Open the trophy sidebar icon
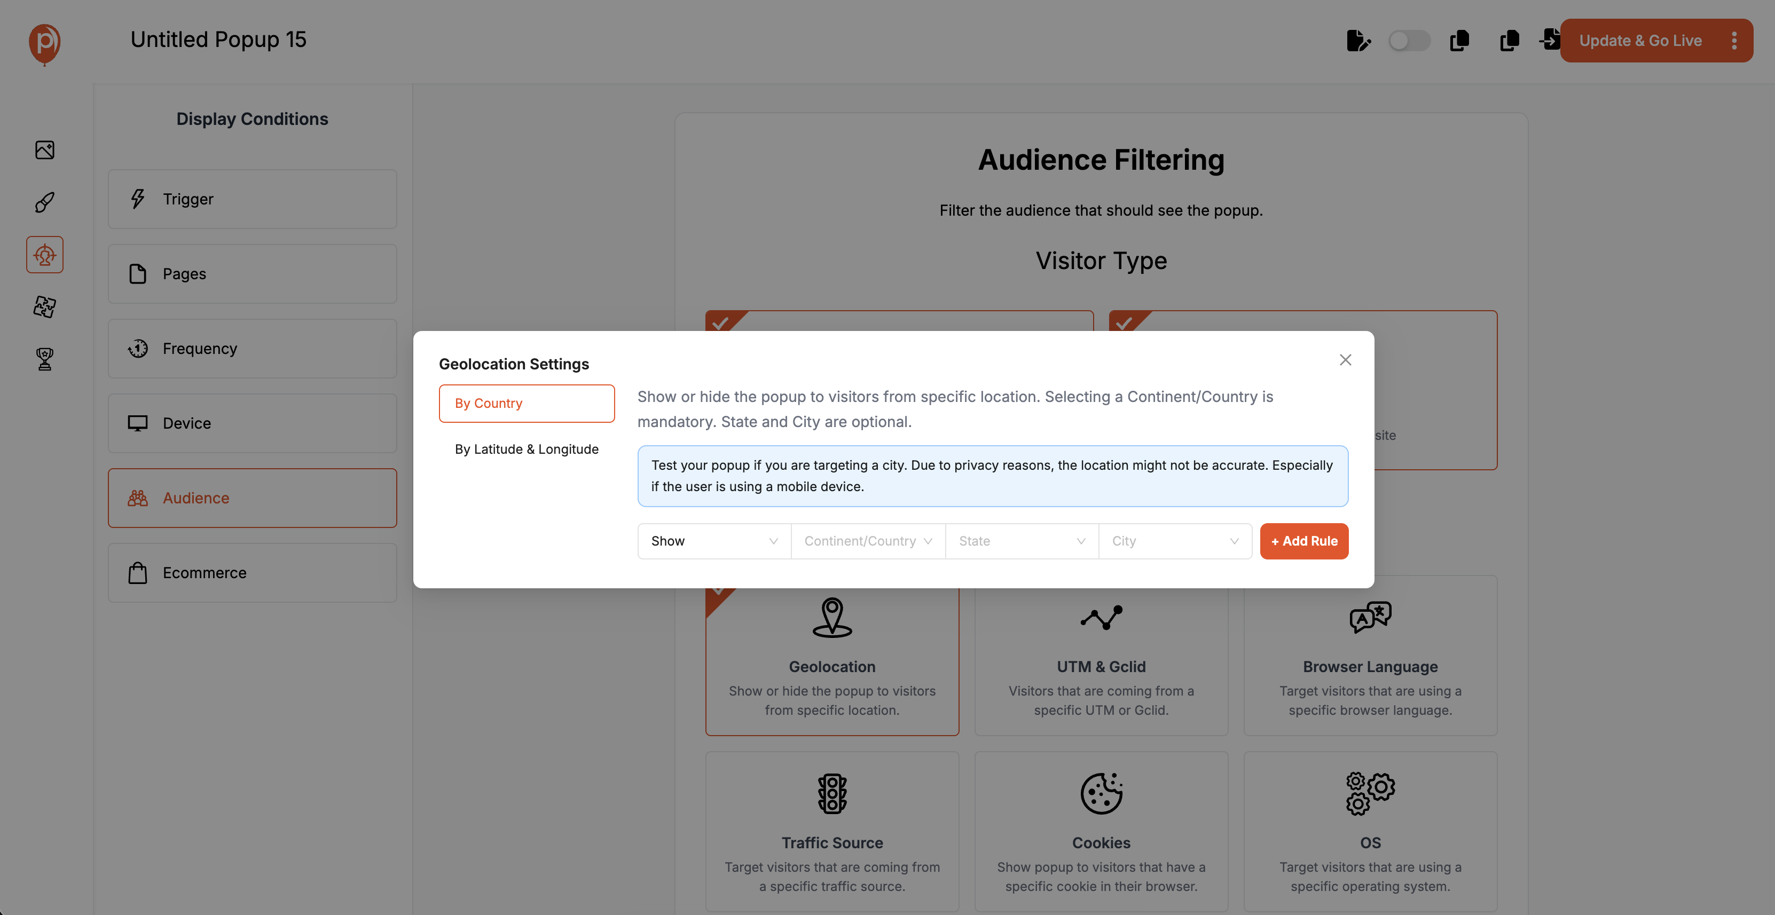This screenshot has height=915, width=1775. (45, 359)
